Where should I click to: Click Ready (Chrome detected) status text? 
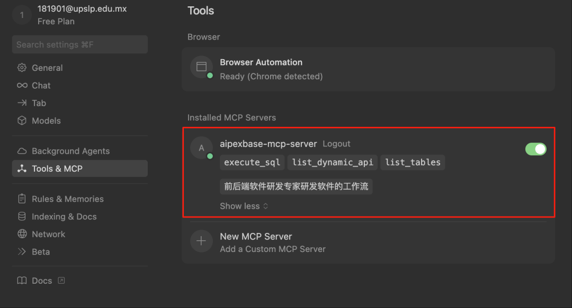(x=271, y=77)
